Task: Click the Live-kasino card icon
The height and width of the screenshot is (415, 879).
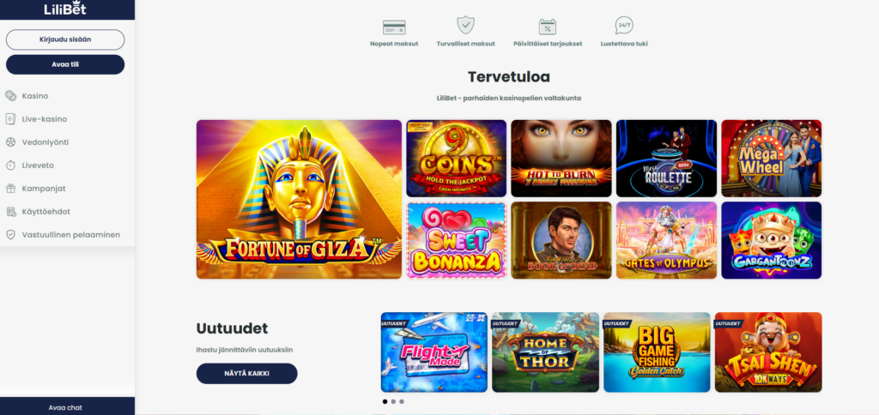Action: coord(10,118)
